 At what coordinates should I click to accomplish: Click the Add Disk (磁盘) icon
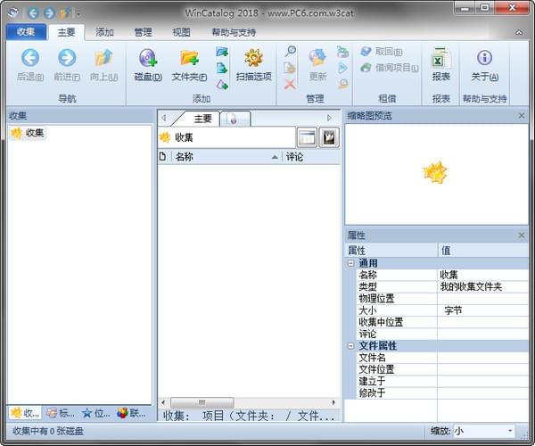click(x=147, y=60)
